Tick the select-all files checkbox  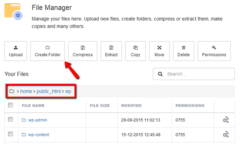pyautogui.click(x=10, y=105)
